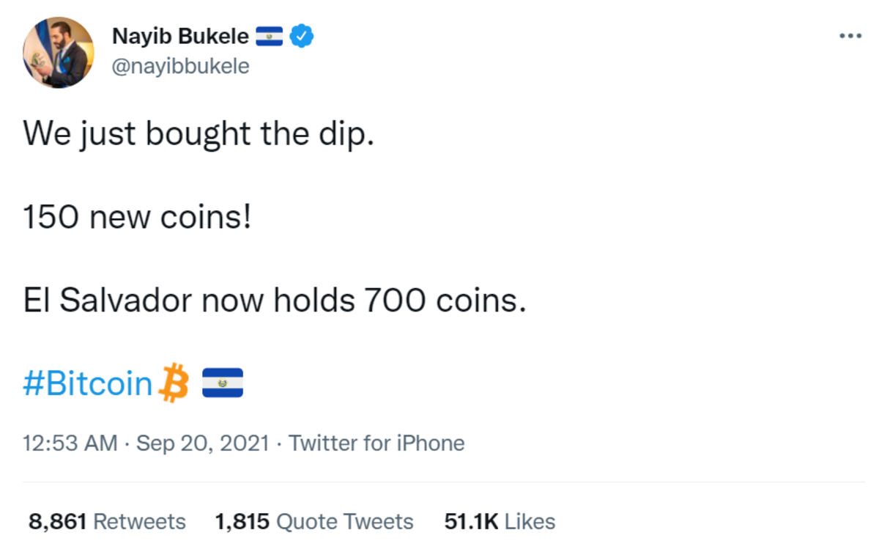The image size is (879, 549).
Task: Show the 51.1K Likes list
Action: (x=500, y=522)
